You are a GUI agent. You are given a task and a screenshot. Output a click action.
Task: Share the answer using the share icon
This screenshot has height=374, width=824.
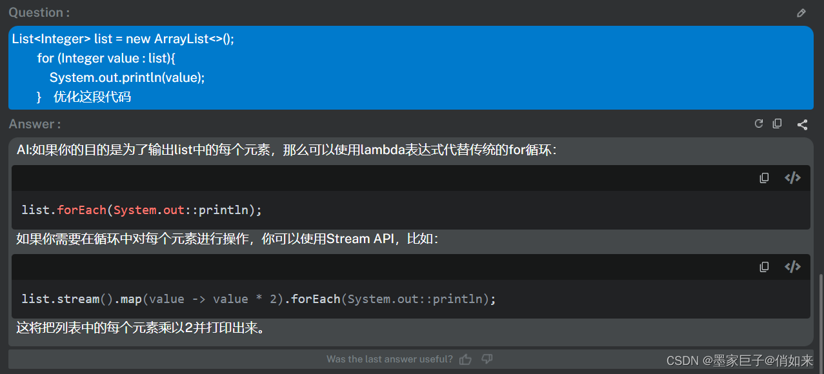tap(802, 124)
